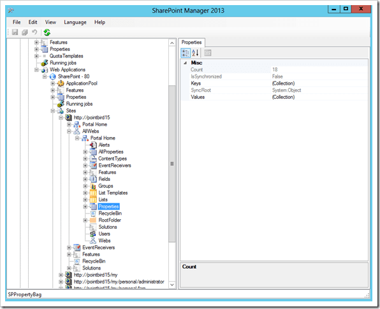Open the Help menu
Viewport: 380px width, 309px height.
(99, 22)
